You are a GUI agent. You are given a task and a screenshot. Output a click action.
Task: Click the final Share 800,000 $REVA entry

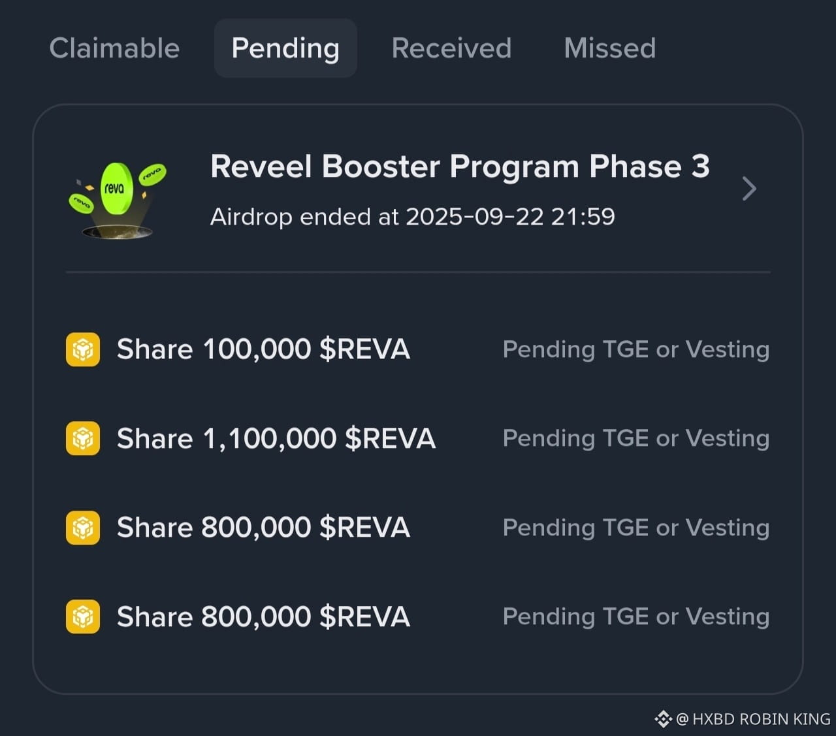[x=263, y=616]
